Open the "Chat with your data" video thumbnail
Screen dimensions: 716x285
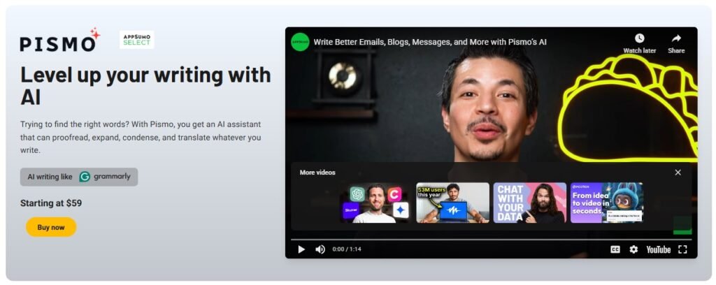pyautogui.click(x=529, y=203)
